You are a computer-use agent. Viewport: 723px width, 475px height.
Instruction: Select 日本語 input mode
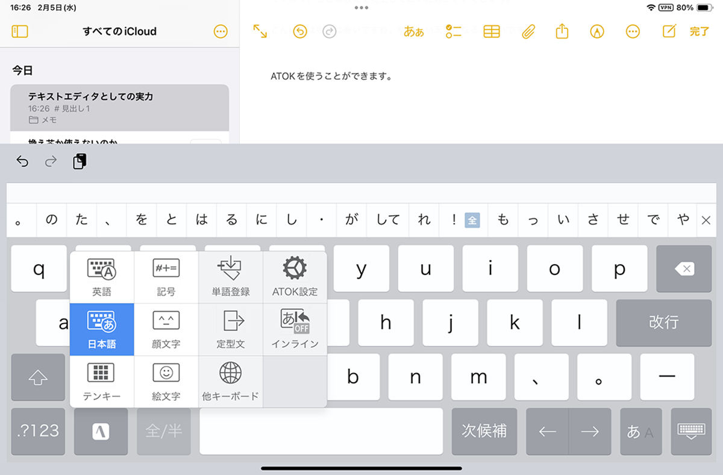point(102,330)
